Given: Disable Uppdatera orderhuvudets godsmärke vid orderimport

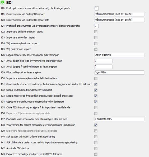Looking at the screenshot, I should [x=96, y=102].
